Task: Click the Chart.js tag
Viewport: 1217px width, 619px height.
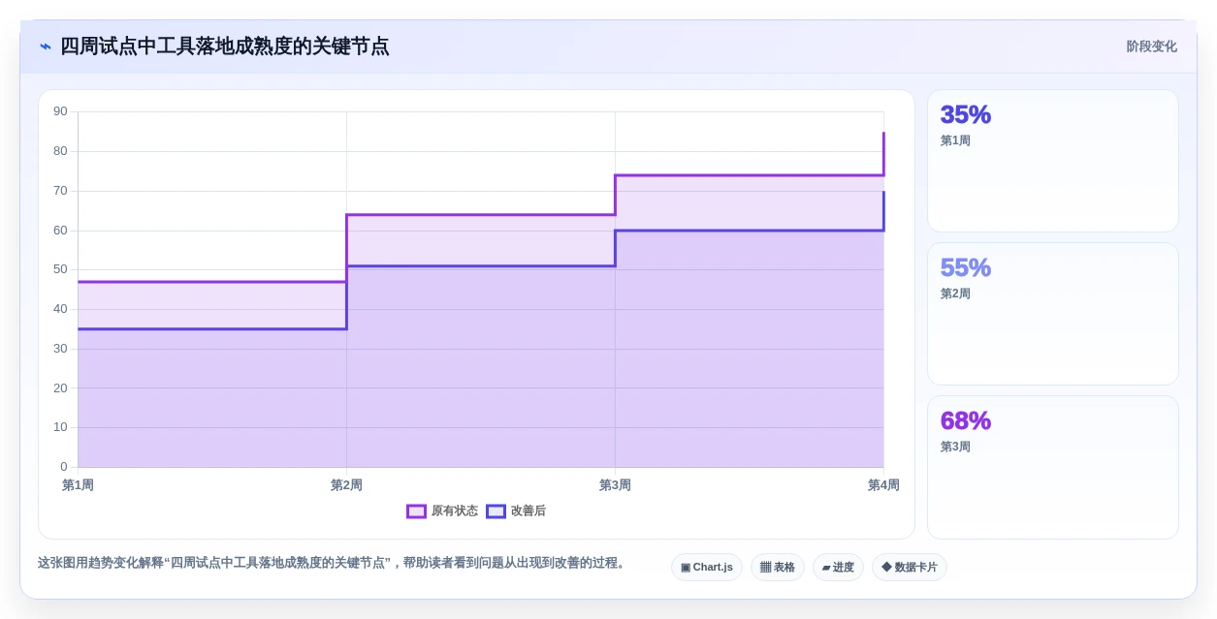Action: [x=707, y=567]
